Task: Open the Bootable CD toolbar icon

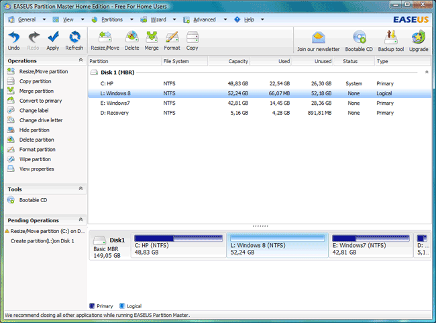Action: click(359, 40)
